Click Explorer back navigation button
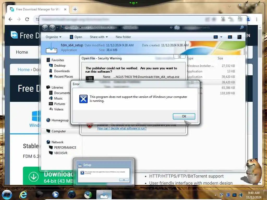This screenshot has height=200, width=267. click(45, 27)
